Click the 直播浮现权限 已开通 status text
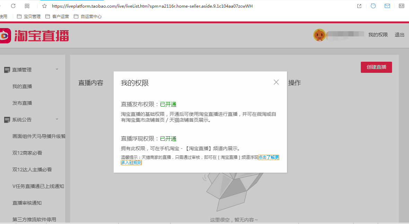The width and height of the screenshot is (409, 224). click(x=168, y=139)
